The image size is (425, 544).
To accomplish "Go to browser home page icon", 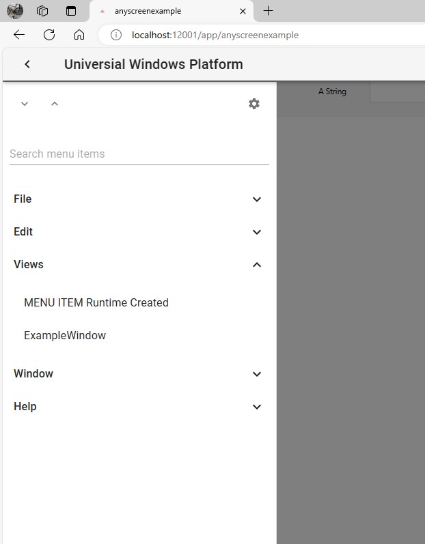I will [79, 35].
